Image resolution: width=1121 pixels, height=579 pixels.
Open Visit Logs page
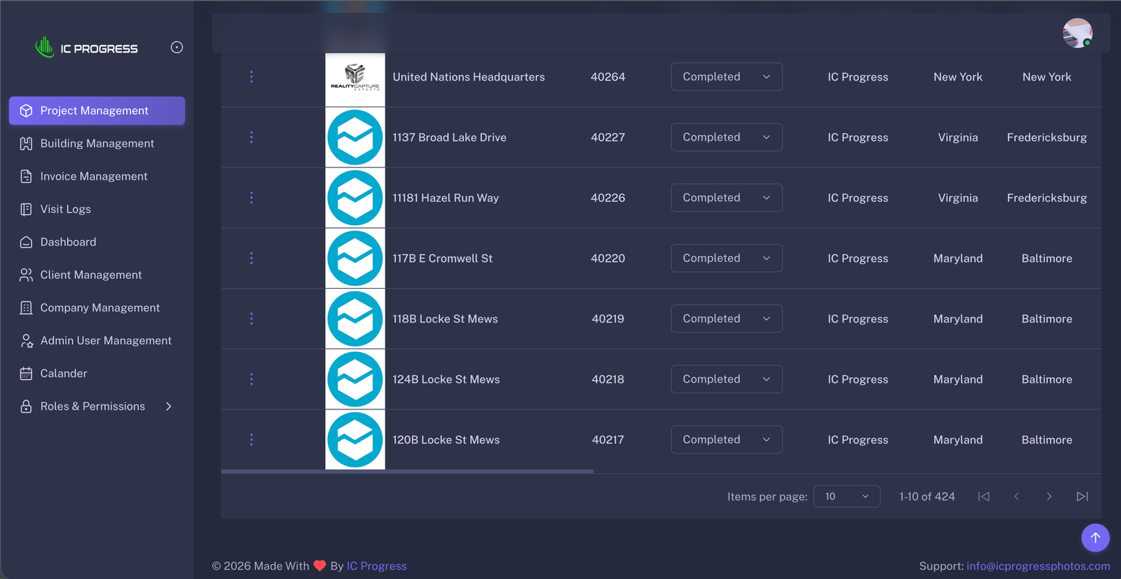(97, 209)
